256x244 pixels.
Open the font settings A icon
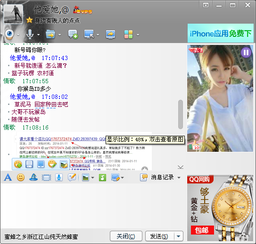tap(8, 177)
